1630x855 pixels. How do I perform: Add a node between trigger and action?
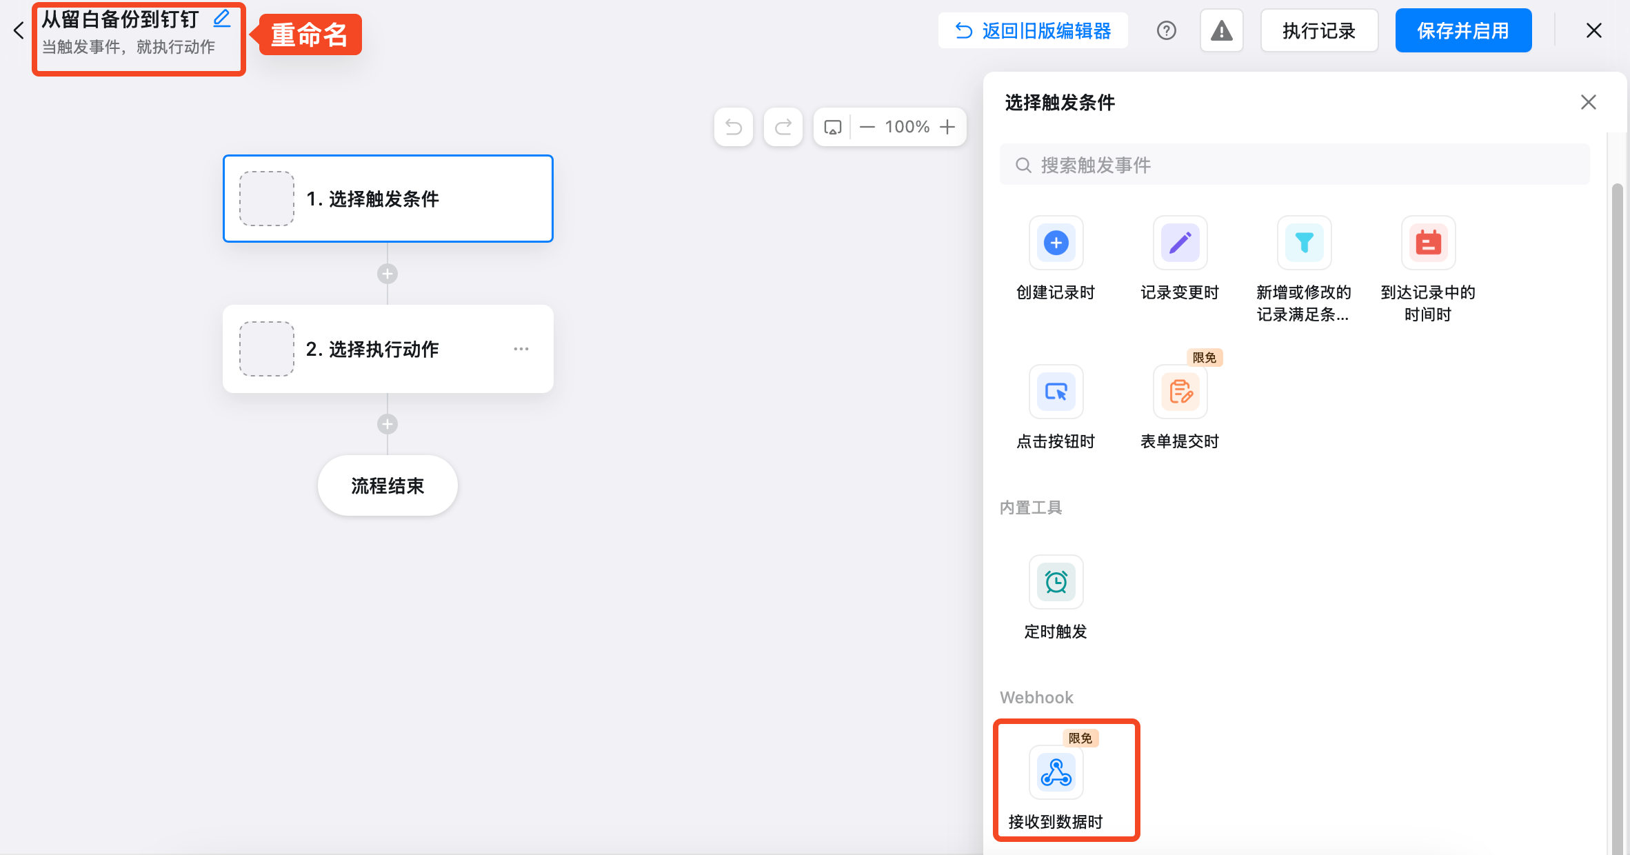tap(388, 273)
